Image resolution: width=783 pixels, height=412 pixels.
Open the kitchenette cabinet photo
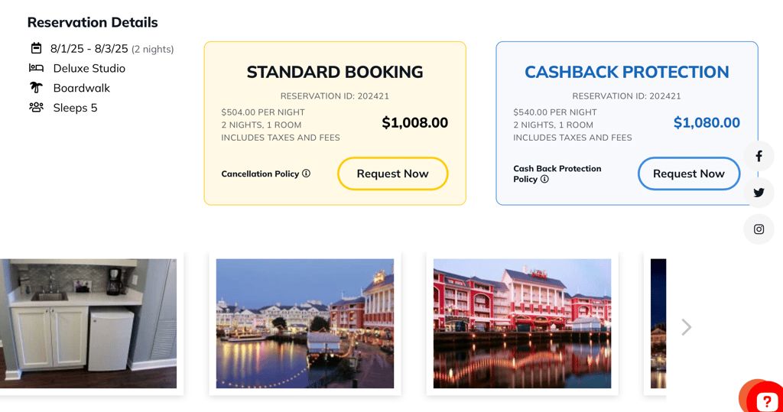click(88, 323)
